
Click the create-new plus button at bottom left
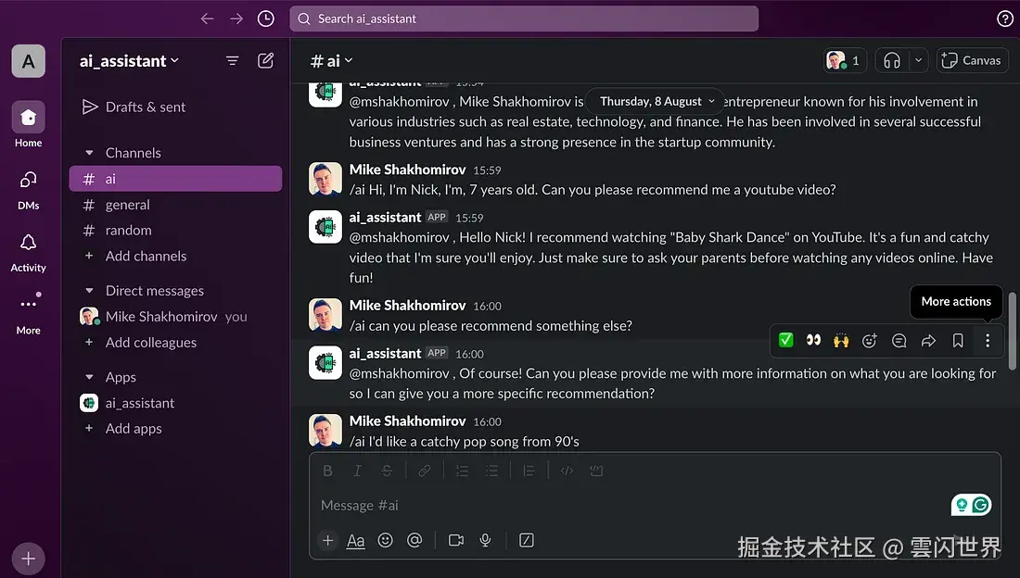[28, 559]
